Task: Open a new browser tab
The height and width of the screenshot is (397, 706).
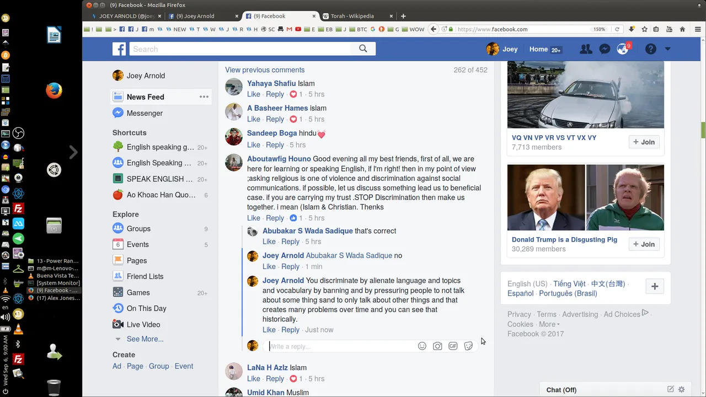Action: coord(403,16)
